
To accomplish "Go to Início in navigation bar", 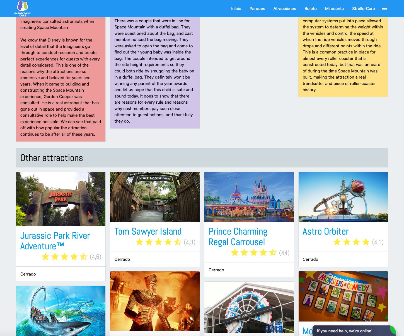I will [x=236, y=9].
